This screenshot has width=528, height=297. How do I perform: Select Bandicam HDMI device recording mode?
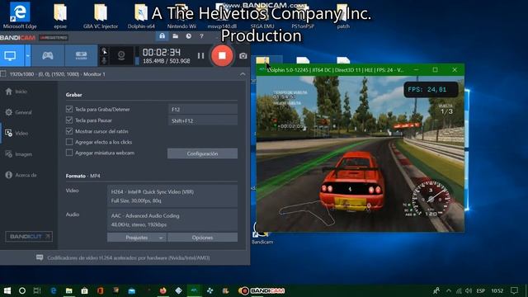tap(81, 55)
